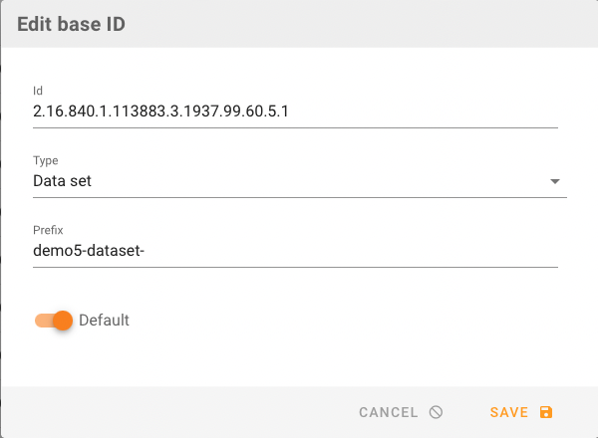This screenshot has height=438, width=598.
Task: Click the circle-slash Cancel icon
Action: click(x=436, y=412)
